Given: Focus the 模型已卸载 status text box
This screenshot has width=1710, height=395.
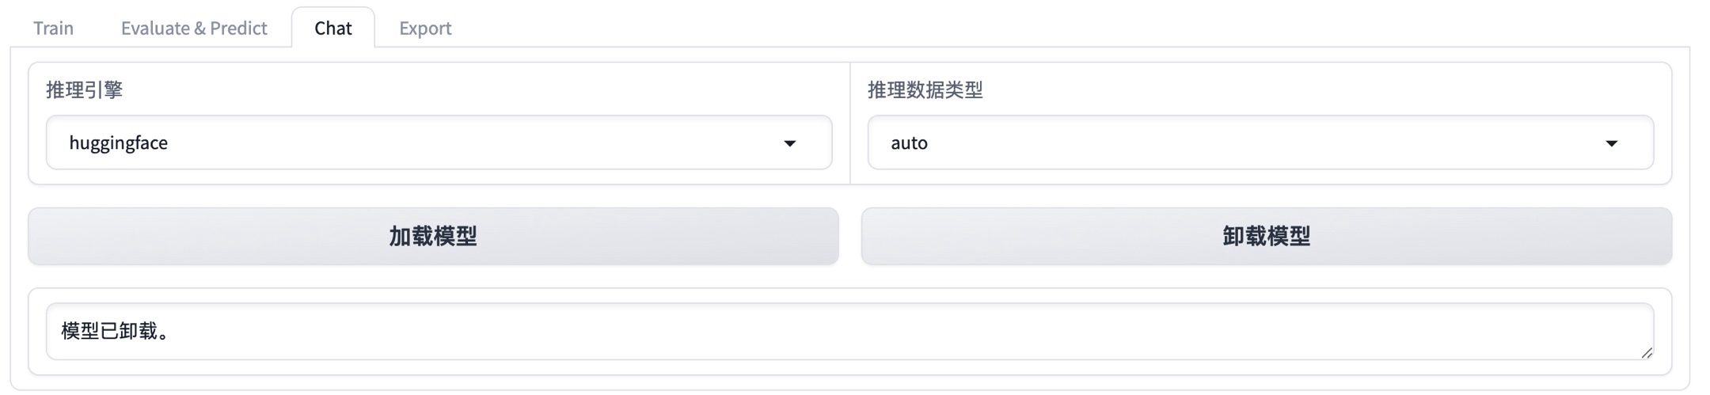Looking at the screenshot, I should pyautogui.click(x=849, y=331).
